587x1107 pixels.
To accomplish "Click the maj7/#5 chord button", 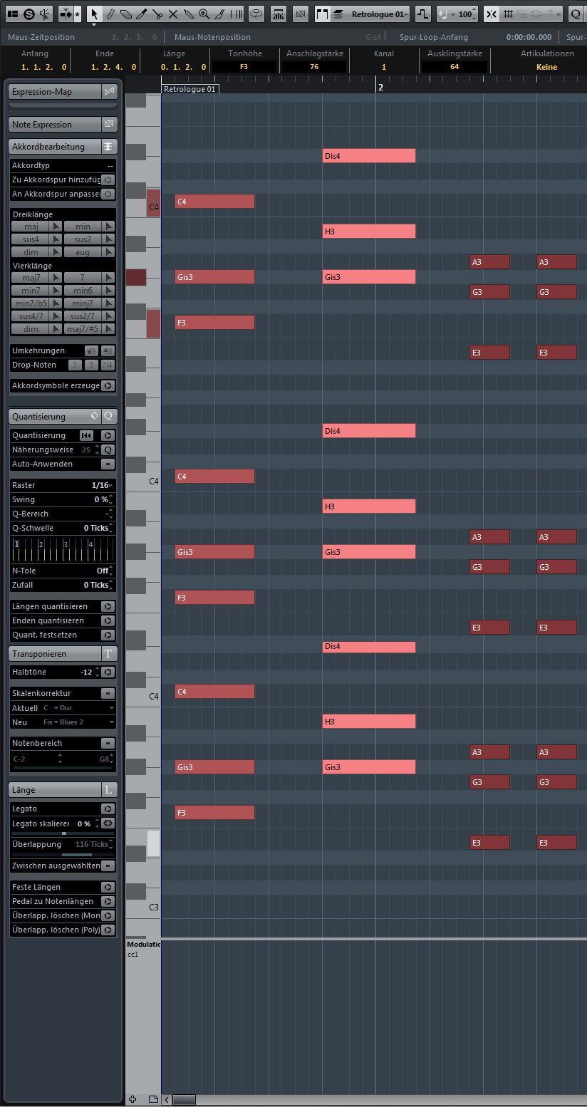I will click(83, 329).
